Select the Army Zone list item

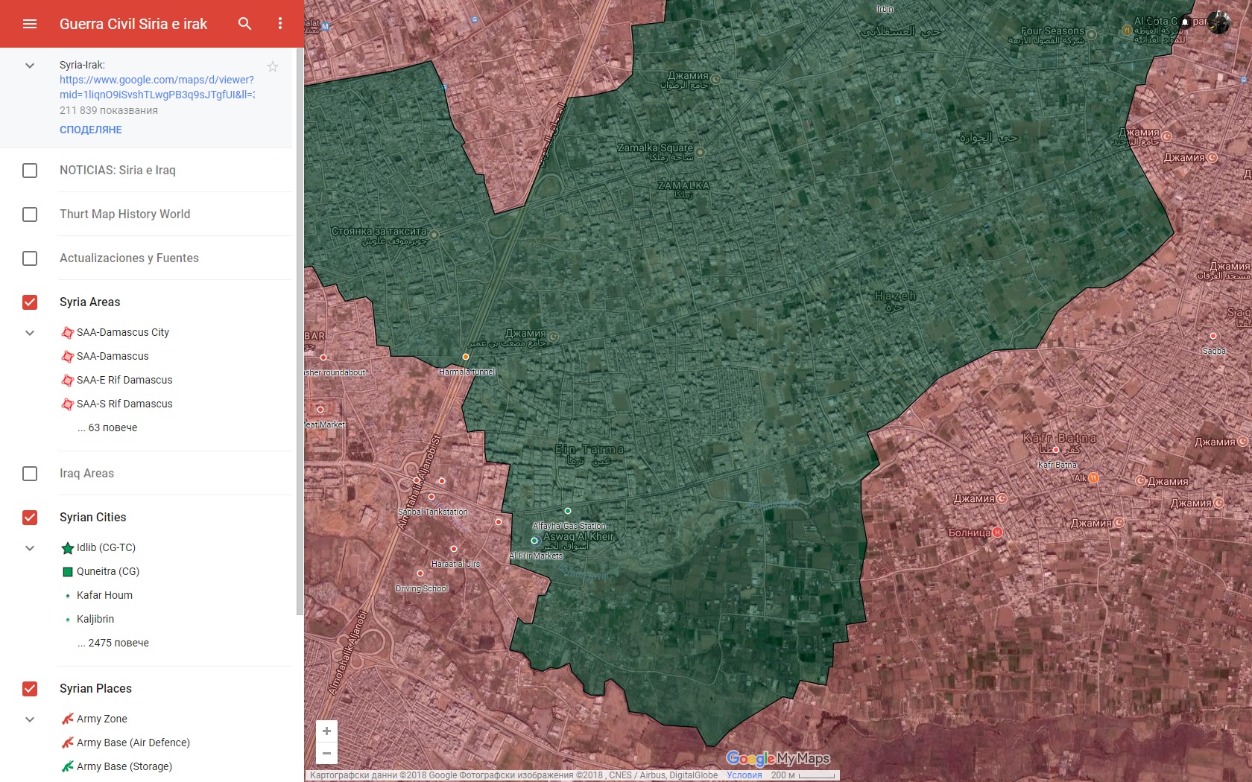pyautogui.click(x=102, y=719)
